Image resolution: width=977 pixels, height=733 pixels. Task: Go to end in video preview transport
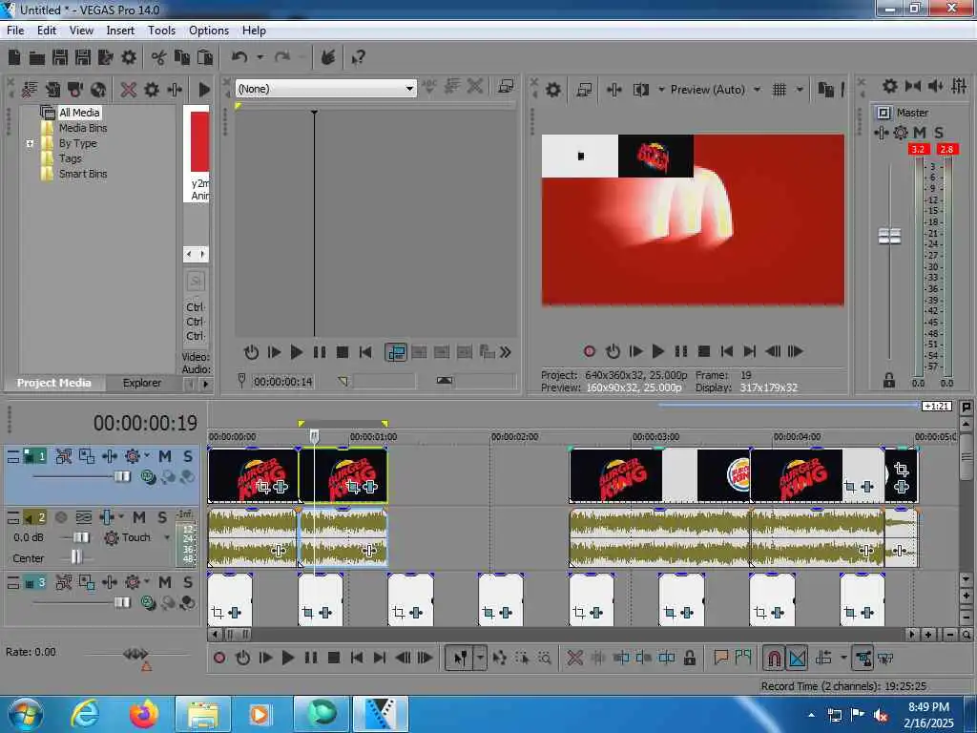click(x=750, y=351)
